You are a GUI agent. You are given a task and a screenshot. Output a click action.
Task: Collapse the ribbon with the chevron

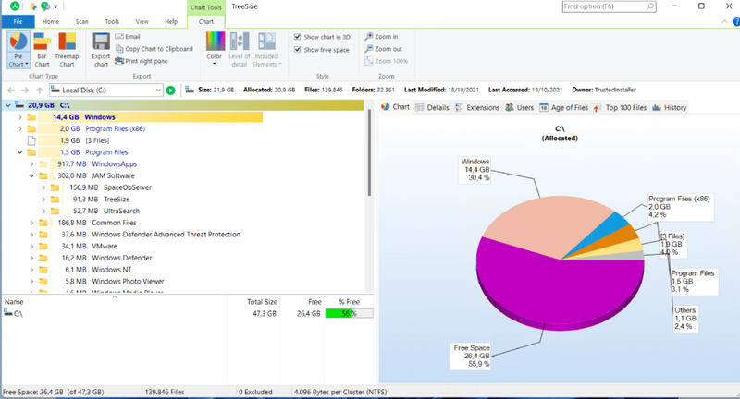point(725,21)
